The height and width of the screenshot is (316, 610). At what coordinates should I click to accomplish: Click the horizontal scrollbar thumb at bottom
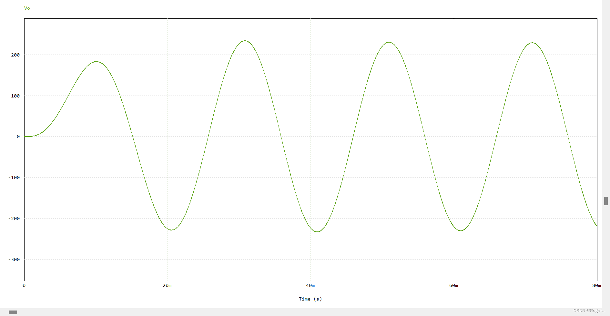[13, 312]
